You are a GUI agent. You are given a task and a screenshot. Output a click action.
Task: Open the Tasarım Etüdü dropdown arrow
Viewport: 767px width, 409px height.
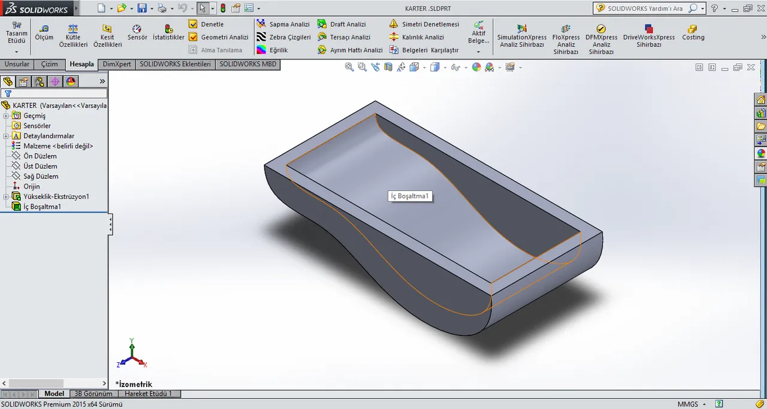(17, 52)
